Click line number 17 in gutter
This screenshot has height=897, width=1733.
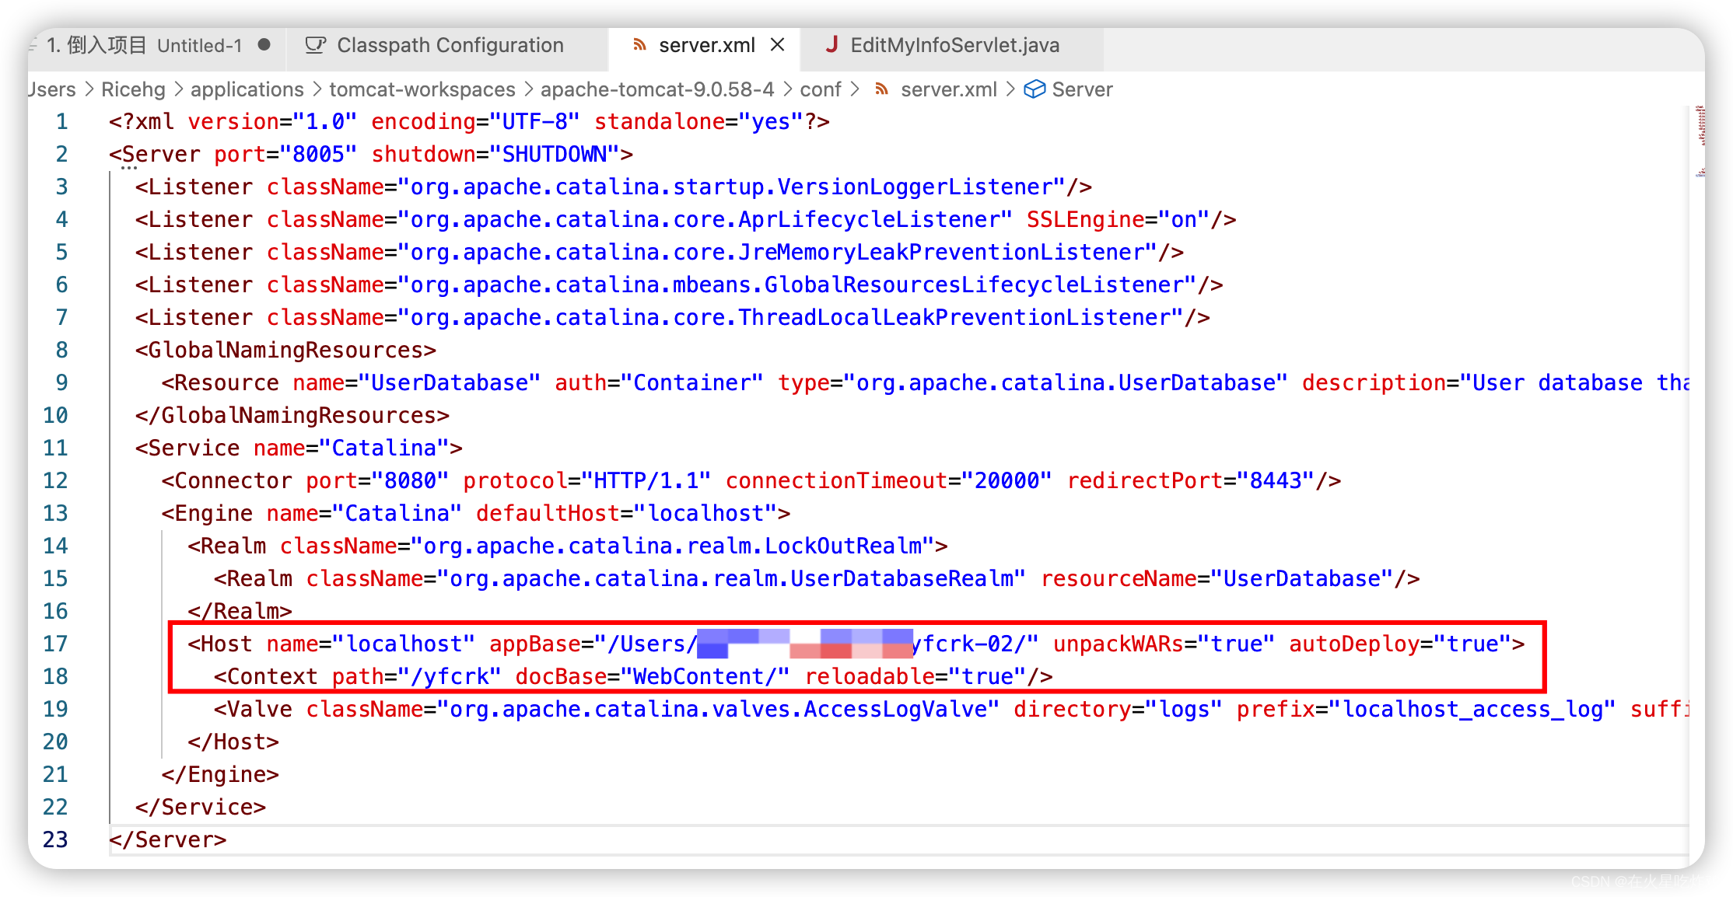[x=55, y=644]
